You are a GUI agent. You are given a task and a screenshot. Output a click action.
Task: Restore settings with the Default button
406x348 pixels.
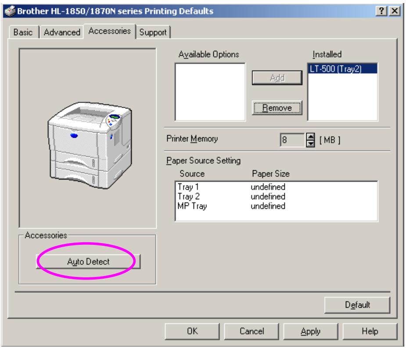pyautogui.click(x=357, y=305)
